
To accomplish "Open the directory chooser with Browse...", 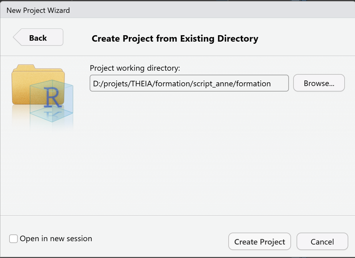I will click(319, 83).
